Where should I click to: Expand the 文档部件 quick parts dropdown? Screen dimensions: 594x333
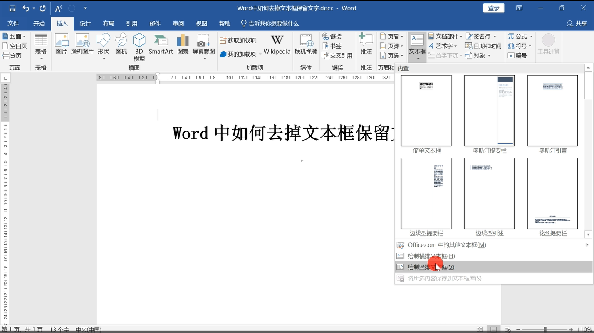445,36
